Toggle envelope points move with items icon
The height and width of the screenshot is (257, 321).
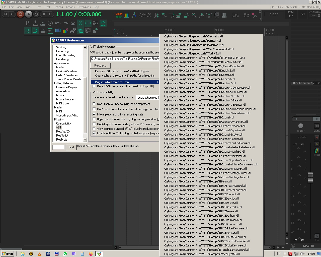tap(103, 23)
